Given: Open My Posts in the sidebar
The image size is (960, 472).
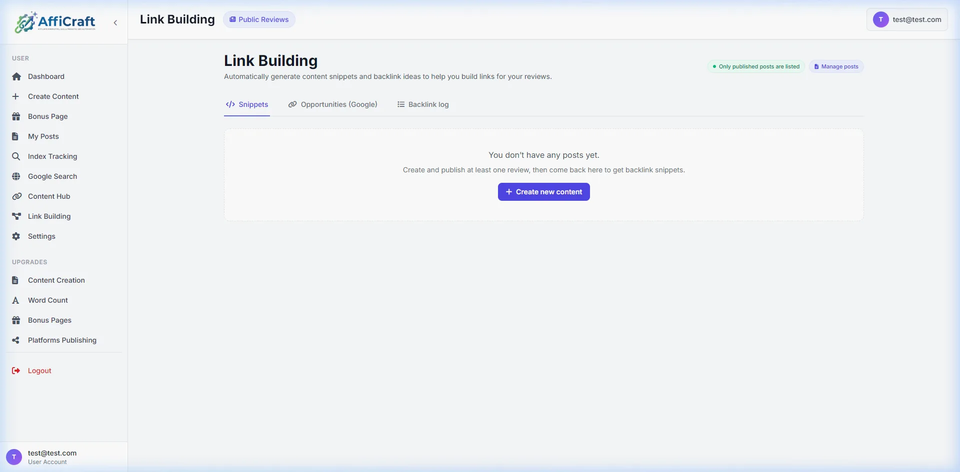Looking at the screenshot, I should pos(42,136).
